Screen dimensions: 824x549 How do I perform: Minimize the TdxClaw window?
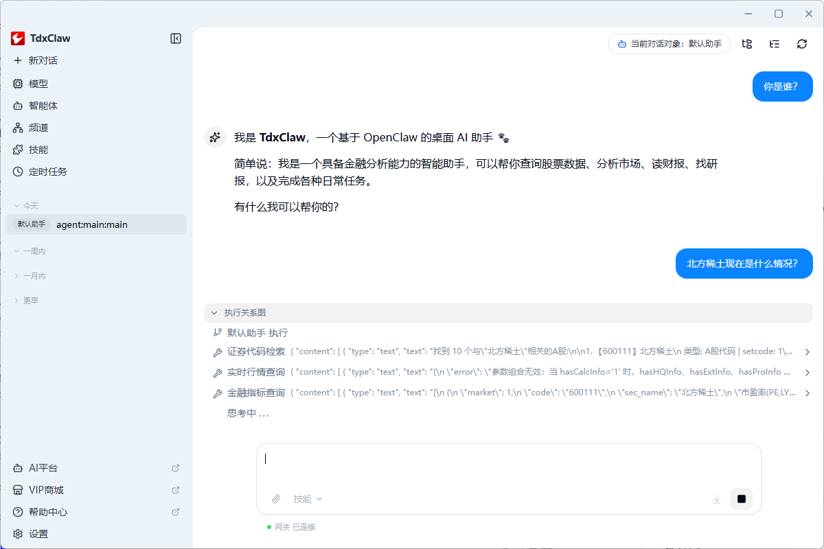[748, 14]
